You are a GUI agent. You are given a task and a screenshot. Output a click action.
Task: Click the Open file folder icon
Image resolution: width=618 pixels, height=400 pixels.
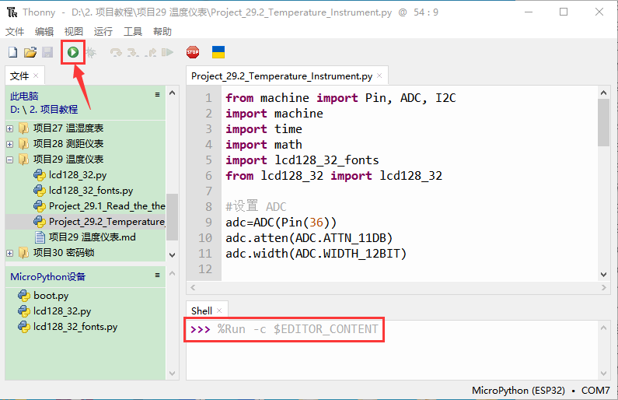click(30, 52)
